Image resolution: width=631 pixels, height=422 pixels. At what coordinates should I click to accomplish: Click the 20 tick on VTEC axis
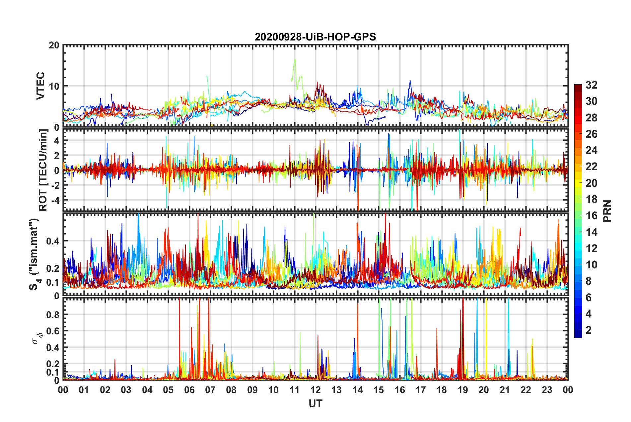(54, 45)
